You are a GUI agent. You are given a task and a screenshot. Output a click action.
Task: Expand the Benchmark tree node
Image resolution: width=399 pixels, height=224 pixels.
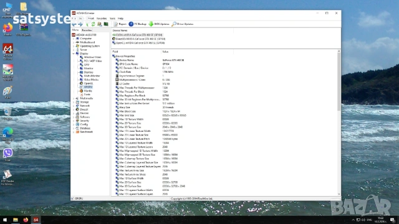(74, 132)
